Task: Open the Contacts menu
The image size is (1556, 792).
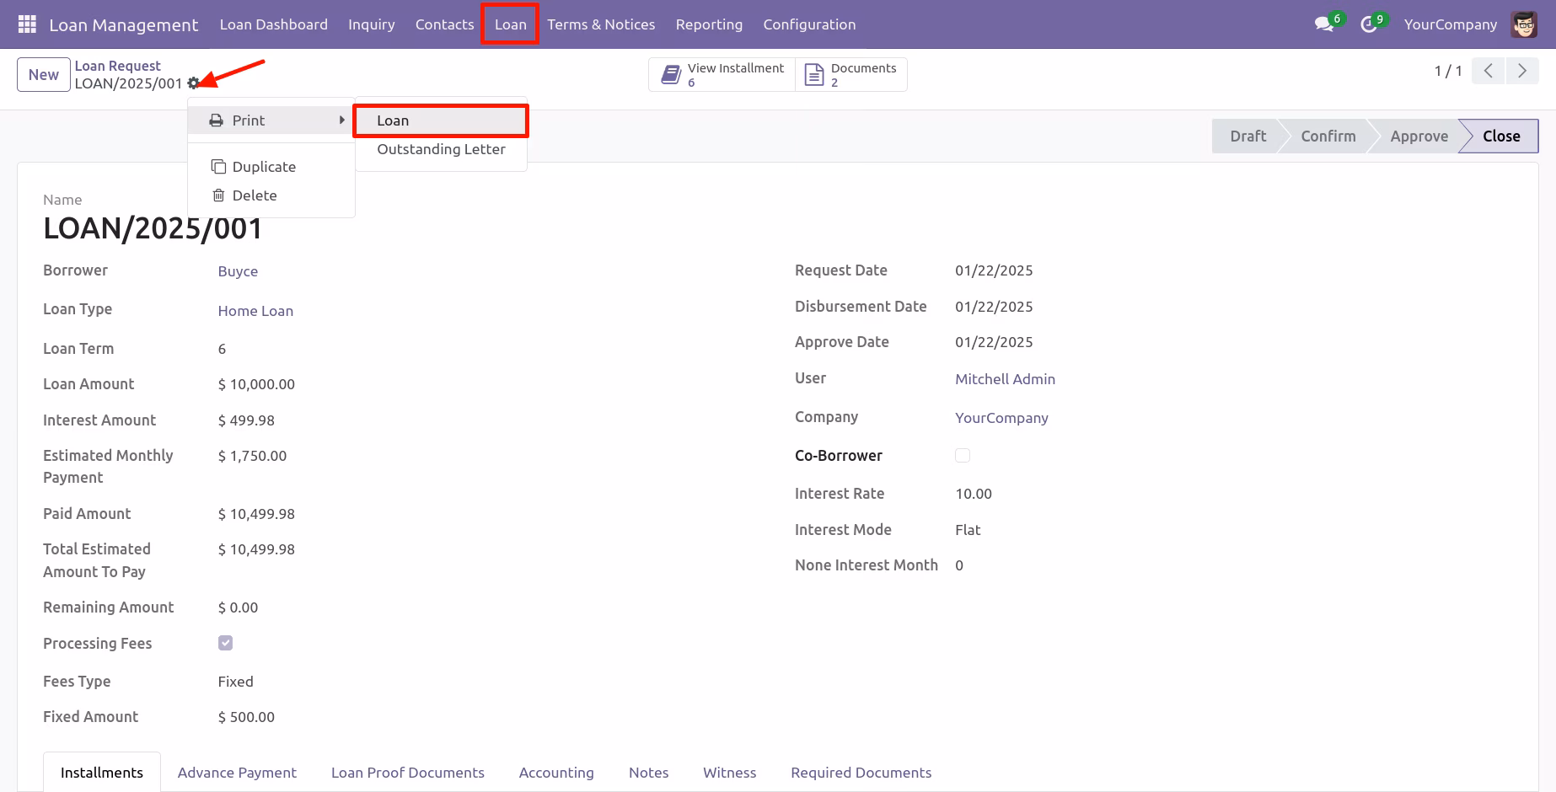Action: point(444,24)
